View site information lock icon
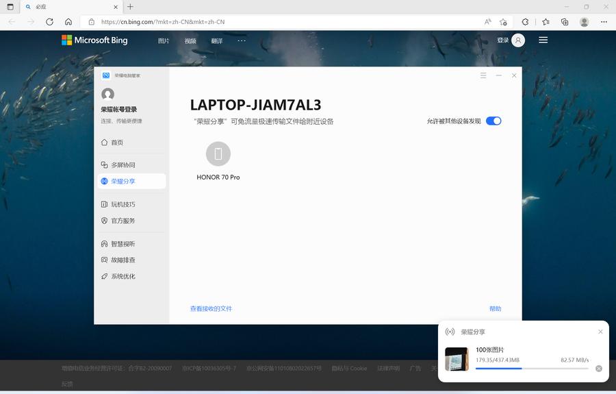 [92, 22]
